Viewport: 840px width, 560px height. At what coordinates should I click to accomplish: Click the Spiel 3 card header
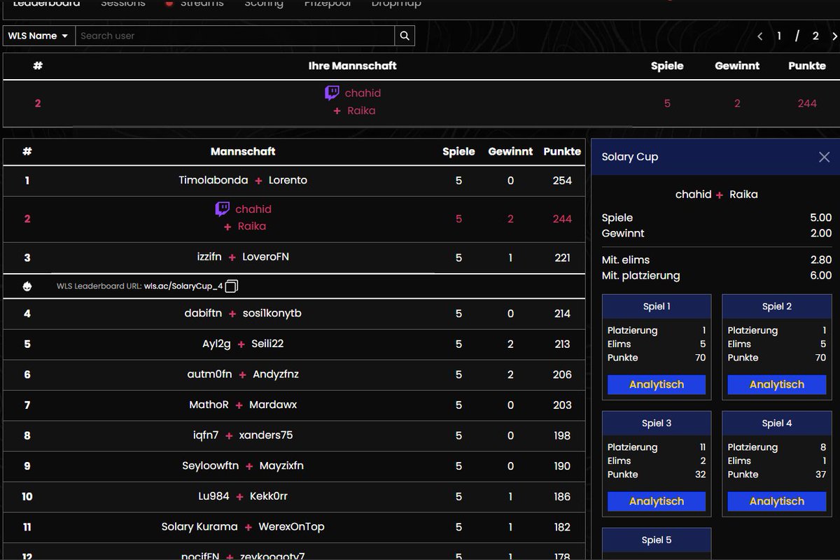click(657, 423)
